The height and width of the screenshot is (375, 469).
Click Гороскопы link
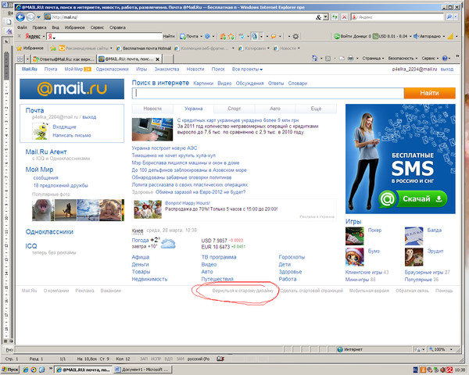pyautogui.click(x=292, y=257)
